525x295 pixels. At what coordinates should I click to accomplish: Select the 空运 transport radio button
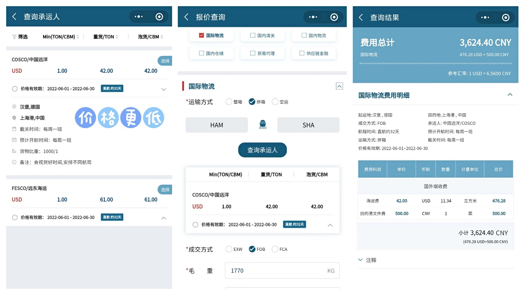[275, 102]
